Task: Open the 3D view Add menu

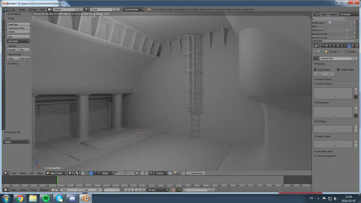Action: (x=31, y=173)
